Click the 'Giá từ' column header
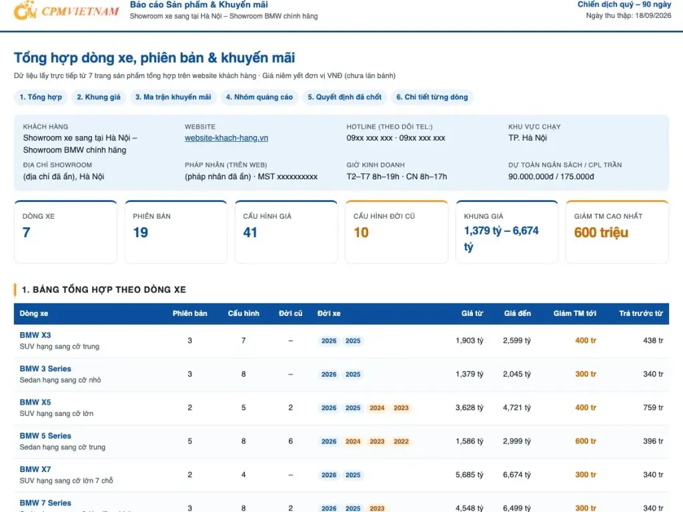Viewport: 683px width, 512px height. (x=472, y=313)
